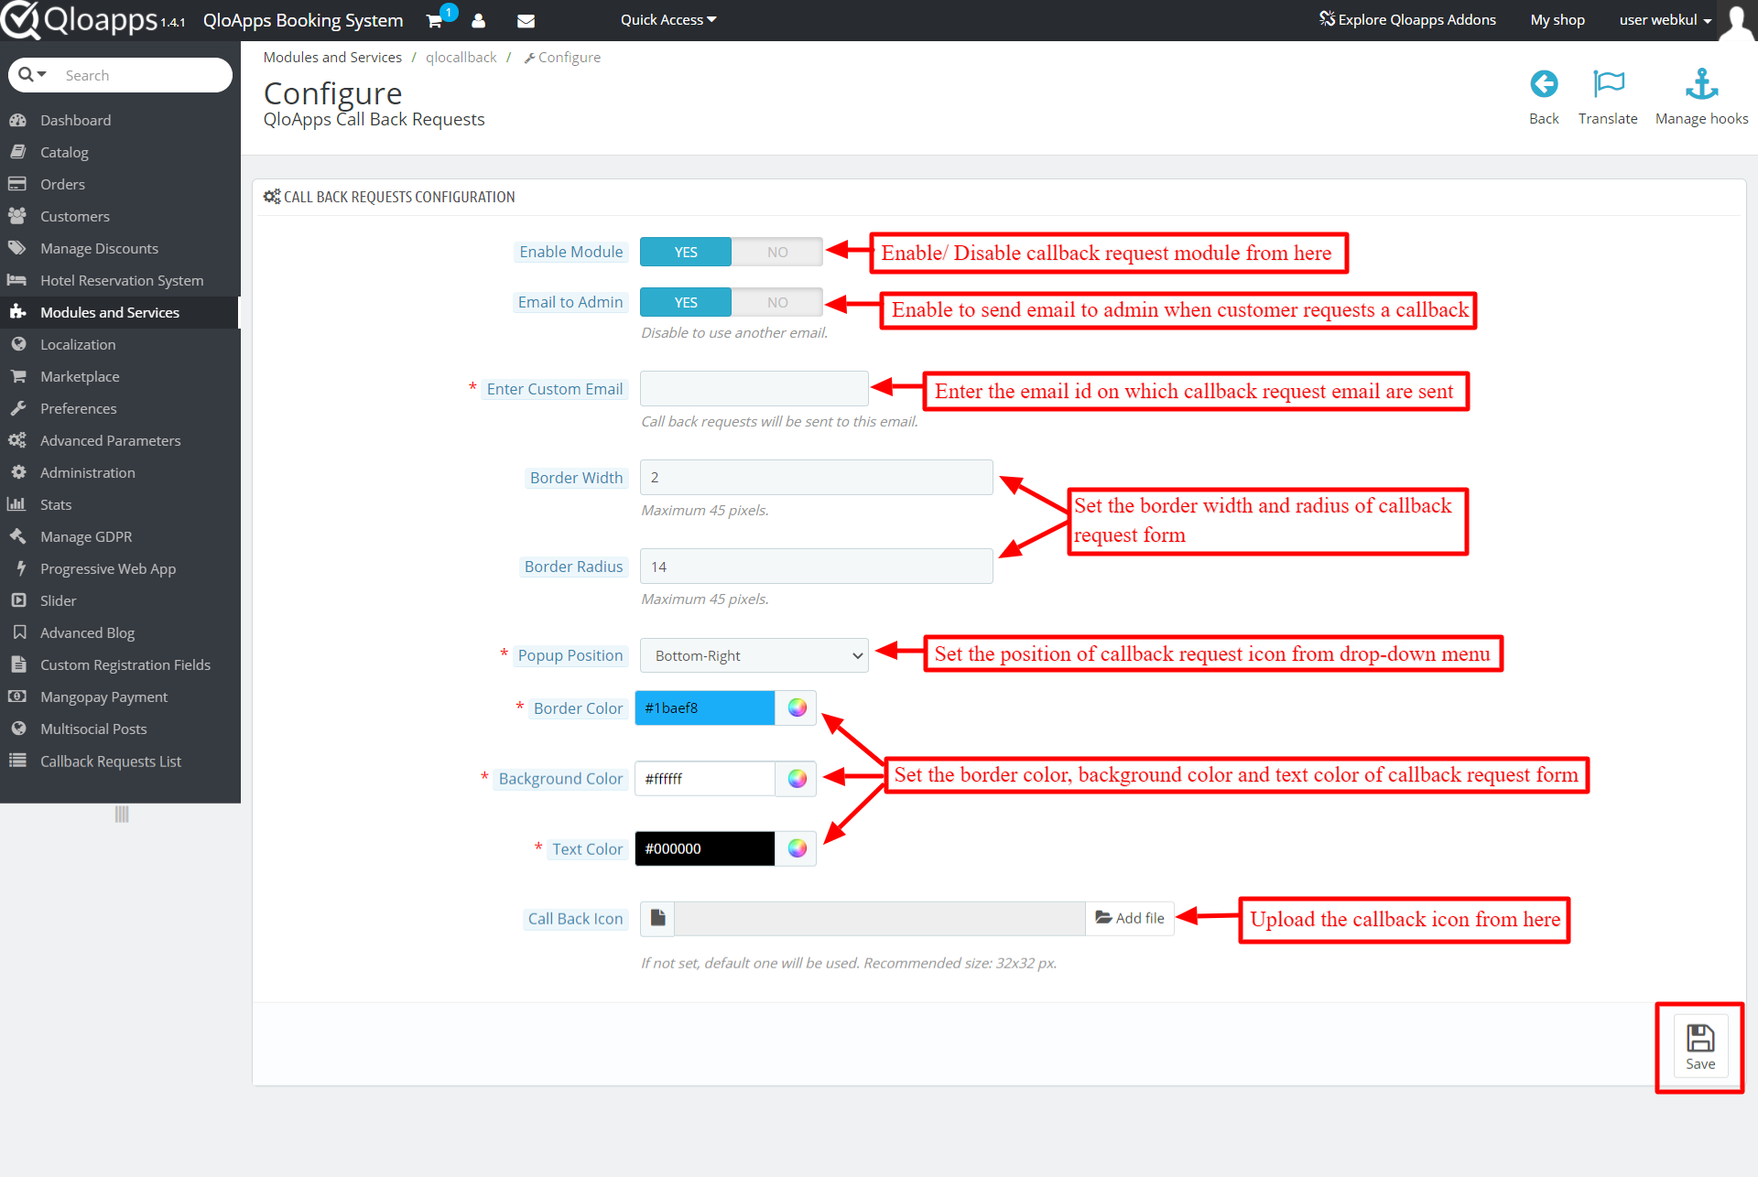
Task: Open Border Color picker wheel icon
Action: tap(797, 707)
